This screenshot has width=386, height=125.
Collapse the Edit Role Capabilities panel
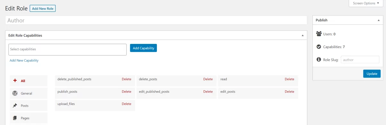[302, 36]
